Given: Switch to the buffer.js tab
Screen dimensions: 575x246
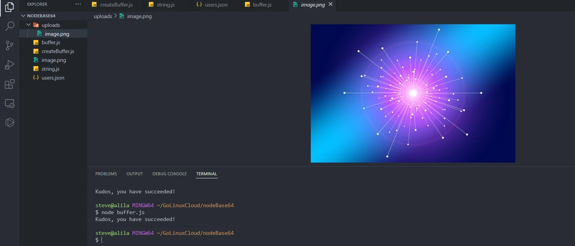Looking at the screenshot, I should 263,5.
